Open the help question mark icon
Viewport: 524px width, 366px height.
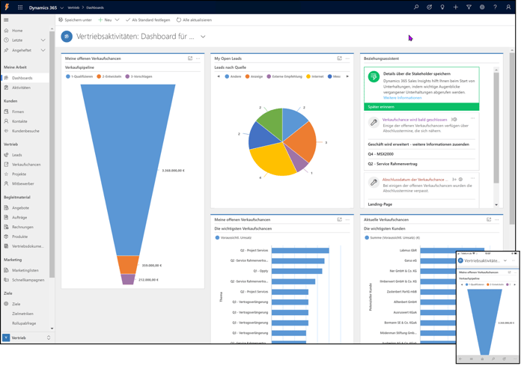tap(495, 7)
